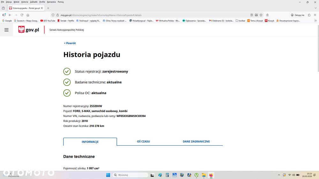Open the Widok menu
This screenshot has width=319, height=179.
click(x=16, y=2)
